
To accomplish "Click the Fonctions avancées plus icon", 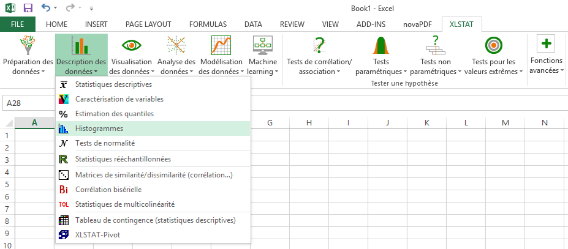I will coord(545,44).
